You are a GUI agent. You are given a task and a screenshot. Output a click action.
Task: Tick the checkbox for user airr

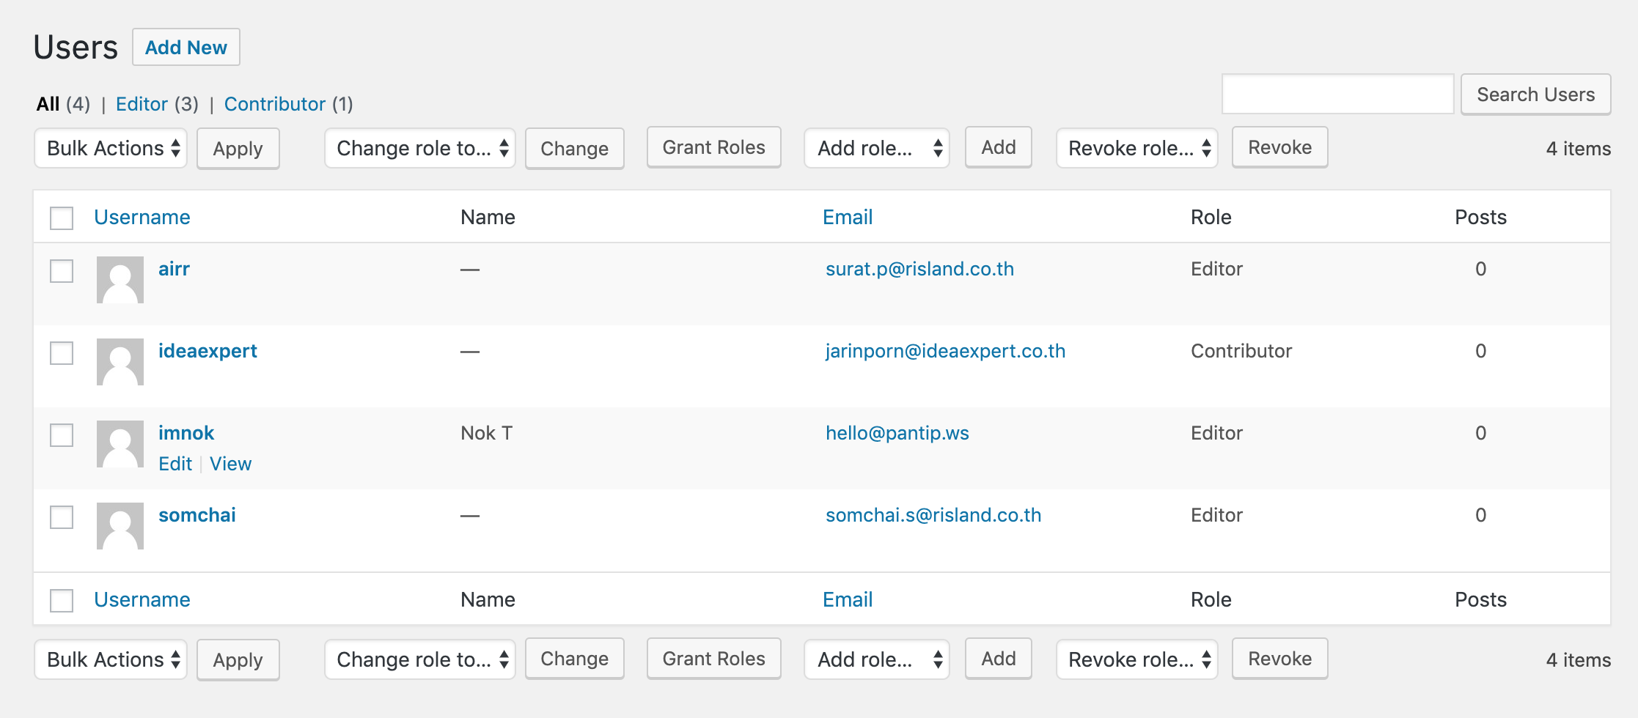pyautogui.click(x=62, y=271)
